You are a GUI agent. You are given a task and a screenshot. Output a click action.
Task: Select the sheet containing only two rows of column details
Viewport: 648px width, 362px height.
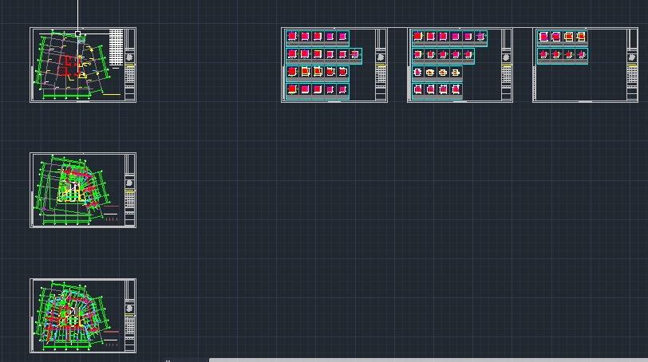(x=585, y=65)
